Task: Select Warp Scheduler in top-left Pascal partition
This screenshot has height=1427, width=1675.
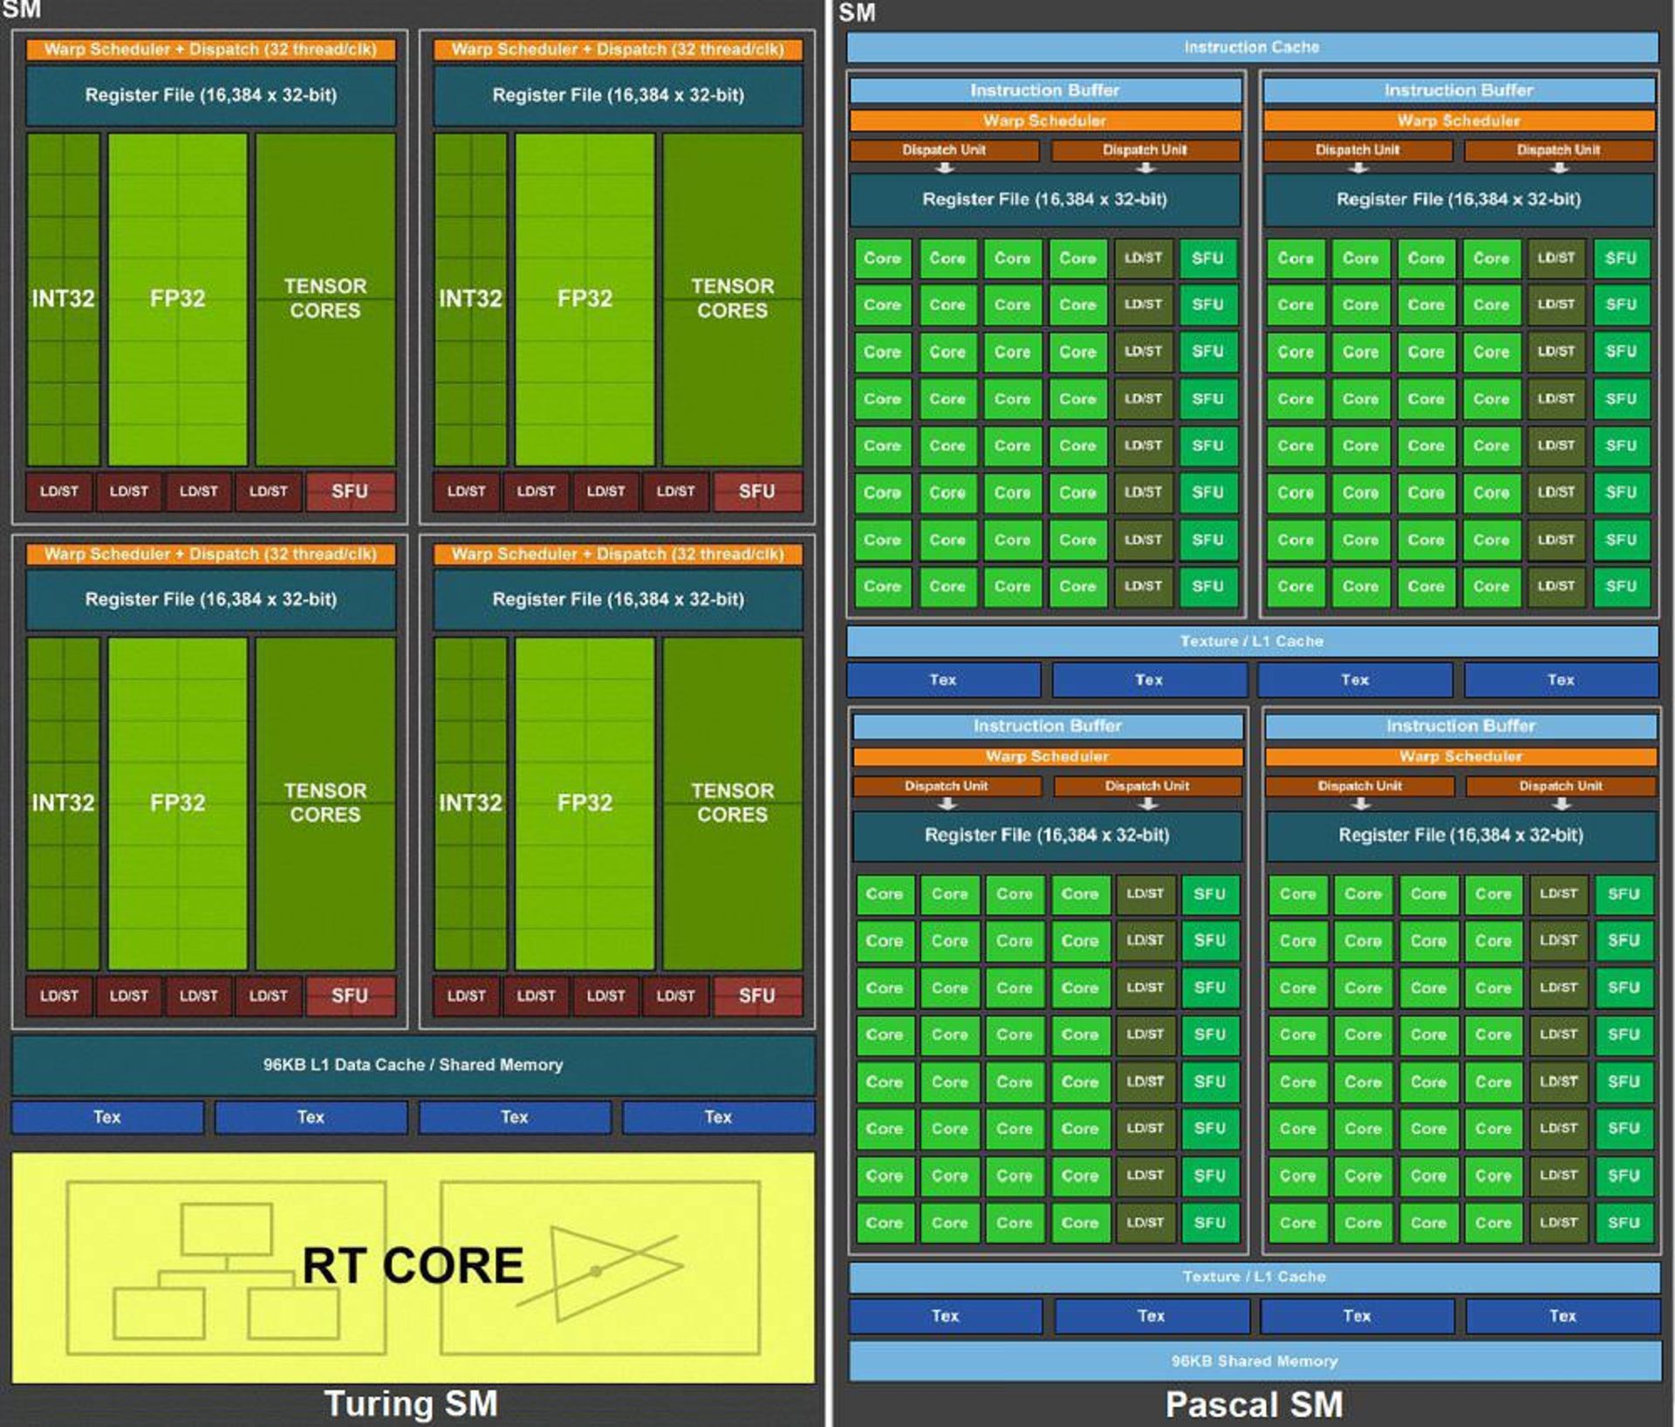Action: point(1045,121)
